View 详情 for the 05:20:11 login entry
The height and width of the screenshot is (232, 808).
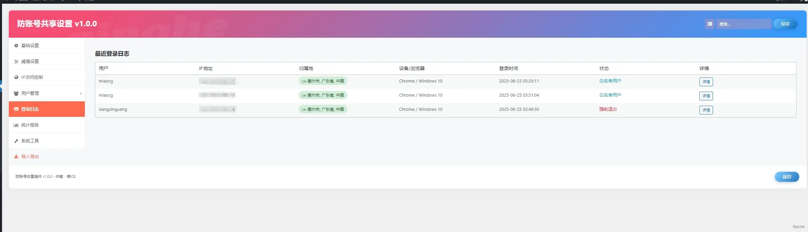click(x=706, y=82)
